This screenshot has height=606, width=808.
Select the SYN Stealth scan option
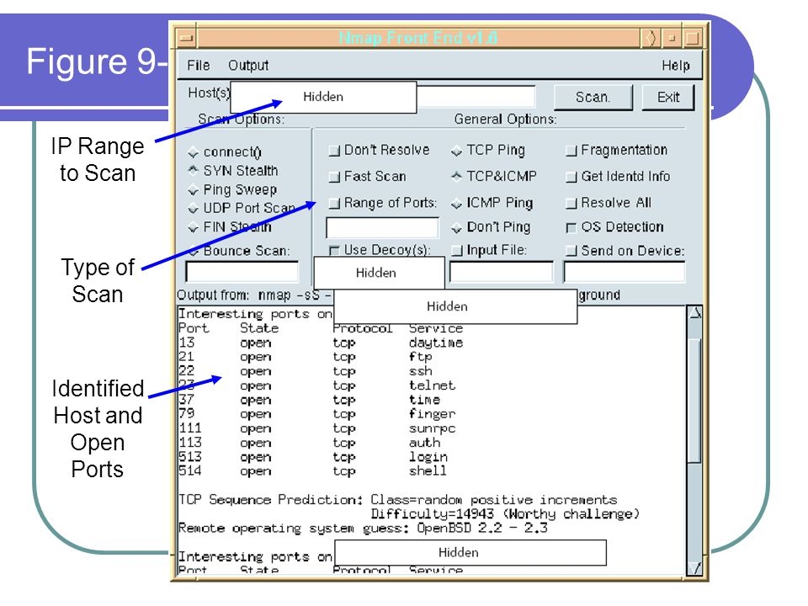point(194,170)
